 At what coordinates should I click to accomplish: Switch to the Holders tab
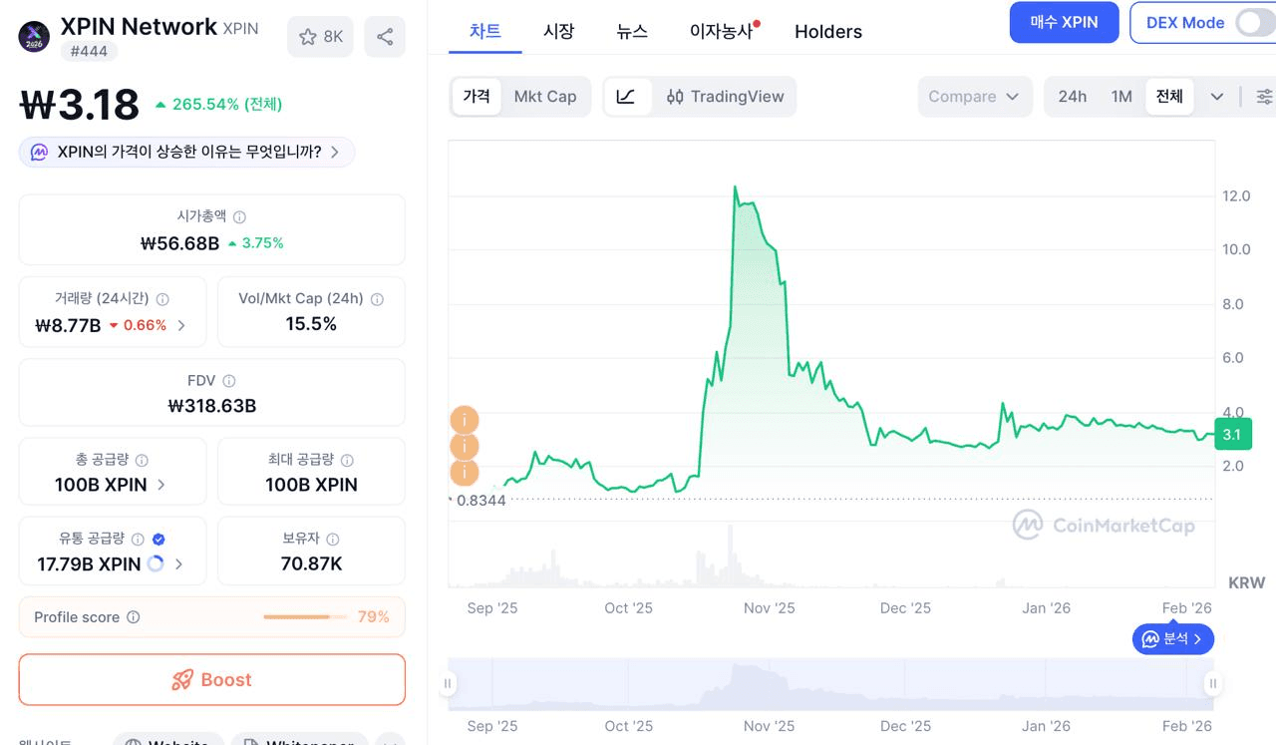[x=828, y=32]
